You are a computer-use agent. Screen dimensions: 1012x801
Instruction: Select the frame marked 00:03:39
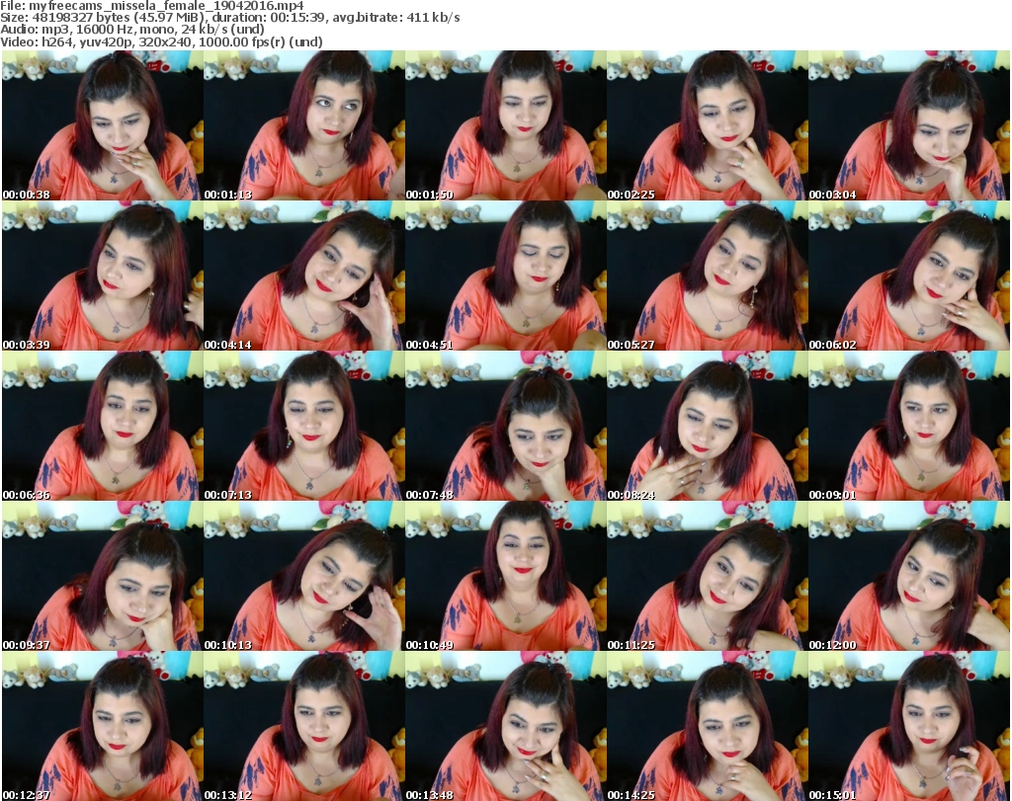point(103,276)
